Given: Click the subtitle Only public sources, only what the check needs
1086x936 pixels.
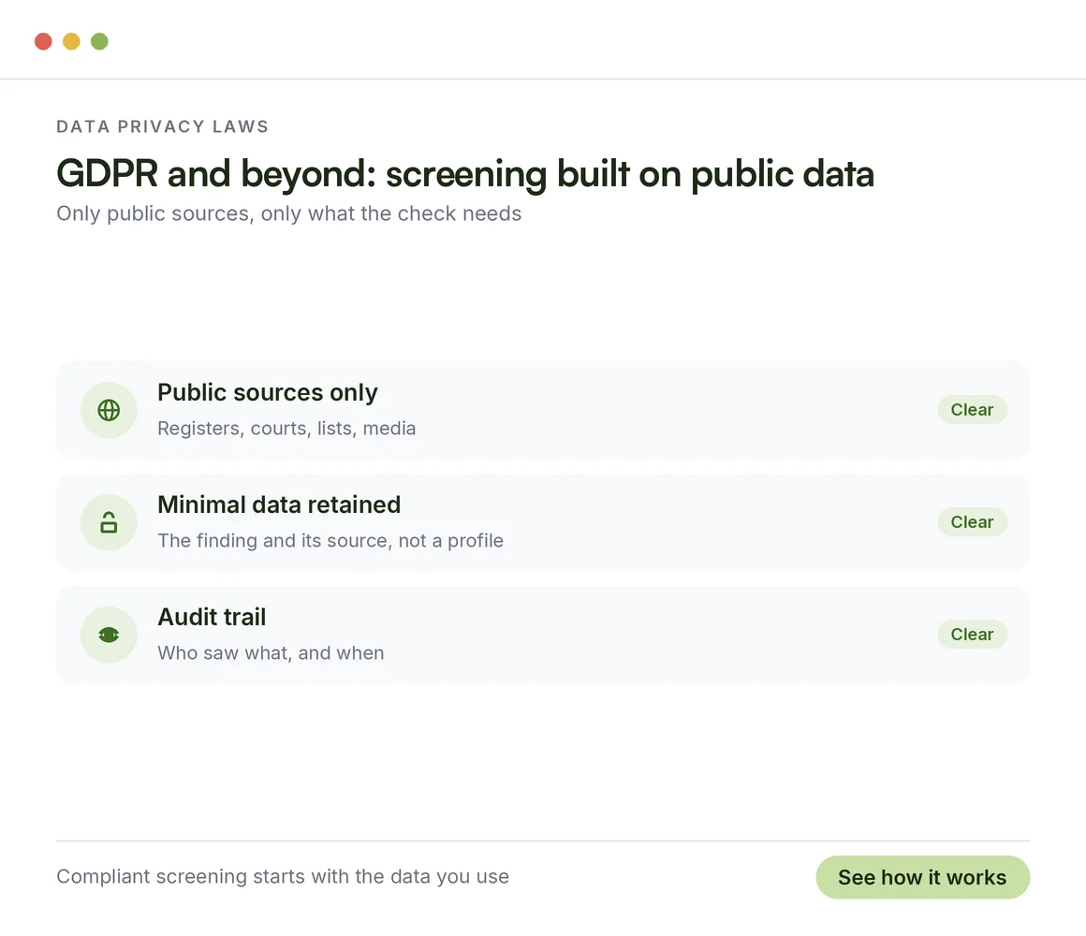Looking at the screenshot, I should [288, 213].
